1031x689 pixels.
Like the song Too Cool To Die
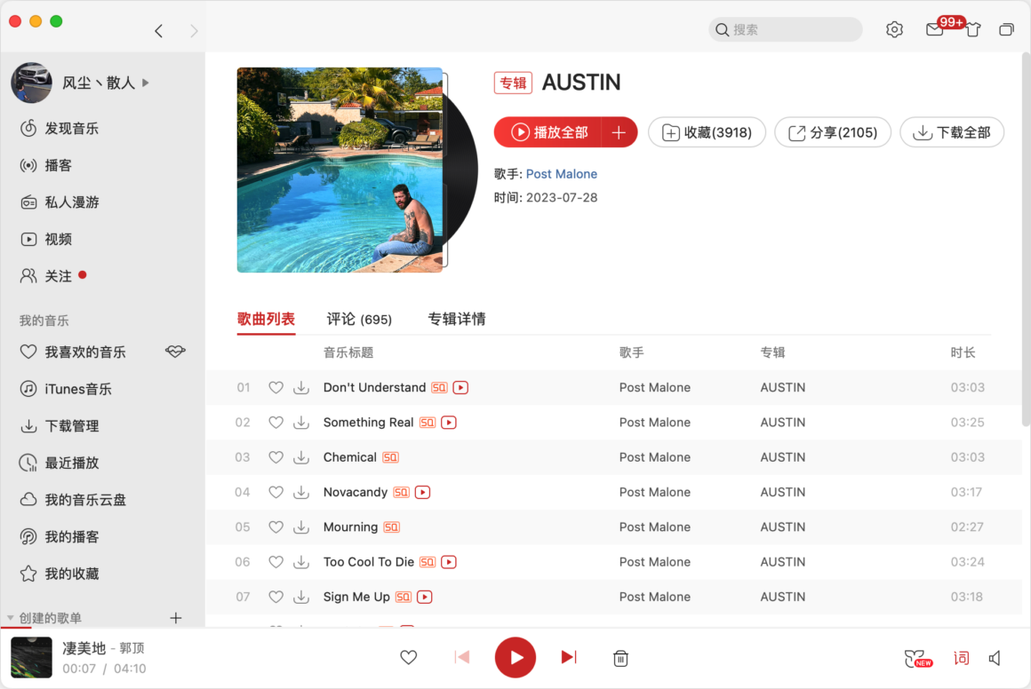pos(276,562)
